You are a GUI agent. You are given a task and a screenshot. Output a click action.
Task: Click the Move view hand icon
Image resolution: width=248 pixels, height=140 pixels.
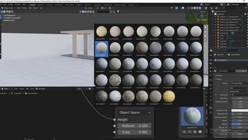[205, 31]
